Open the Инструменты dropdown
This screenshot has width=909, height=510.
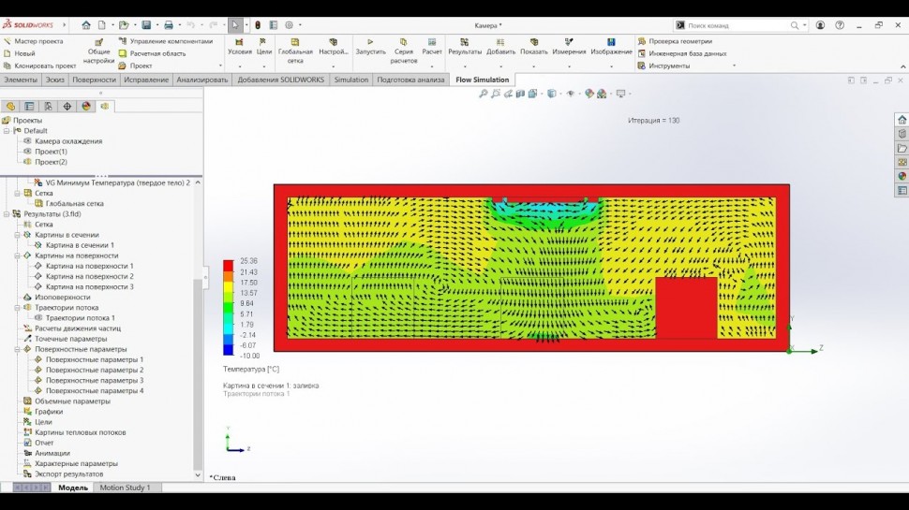pos(669,66)
